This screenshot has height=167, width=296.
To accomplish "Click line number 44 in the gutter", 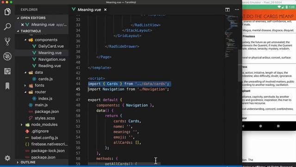I will point(78,83).
